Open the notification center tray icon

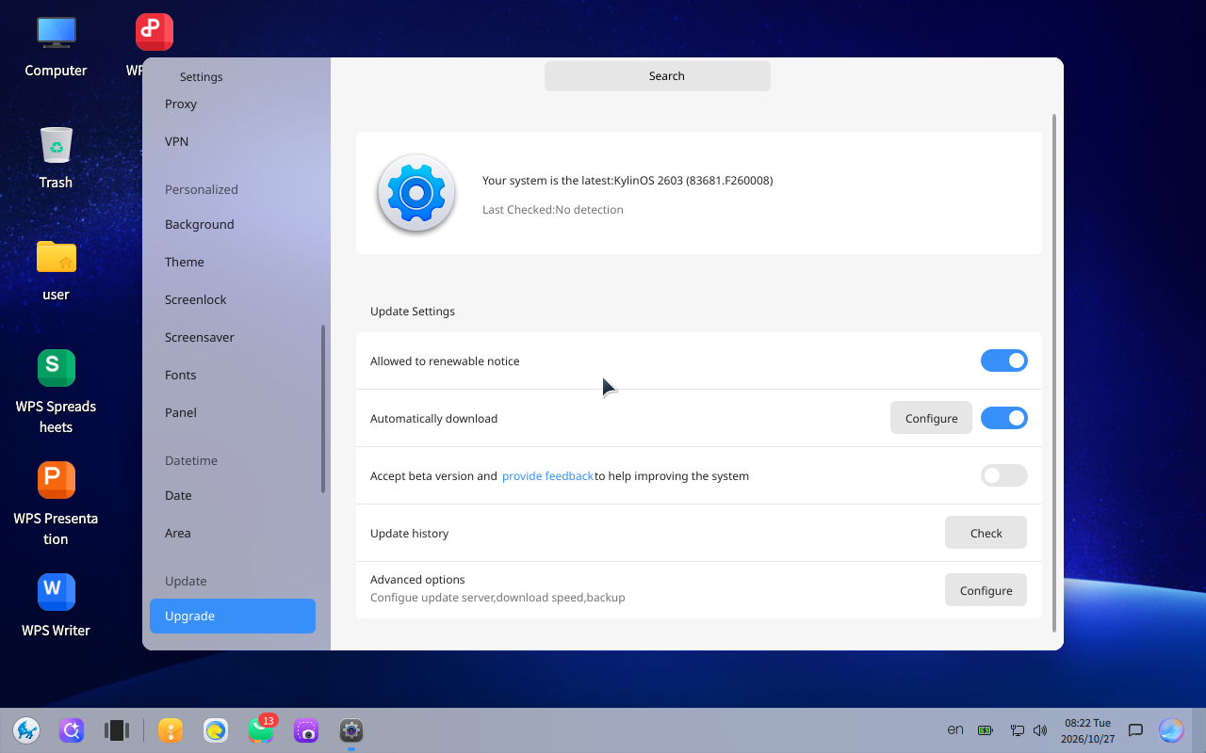coord(1136,730)
